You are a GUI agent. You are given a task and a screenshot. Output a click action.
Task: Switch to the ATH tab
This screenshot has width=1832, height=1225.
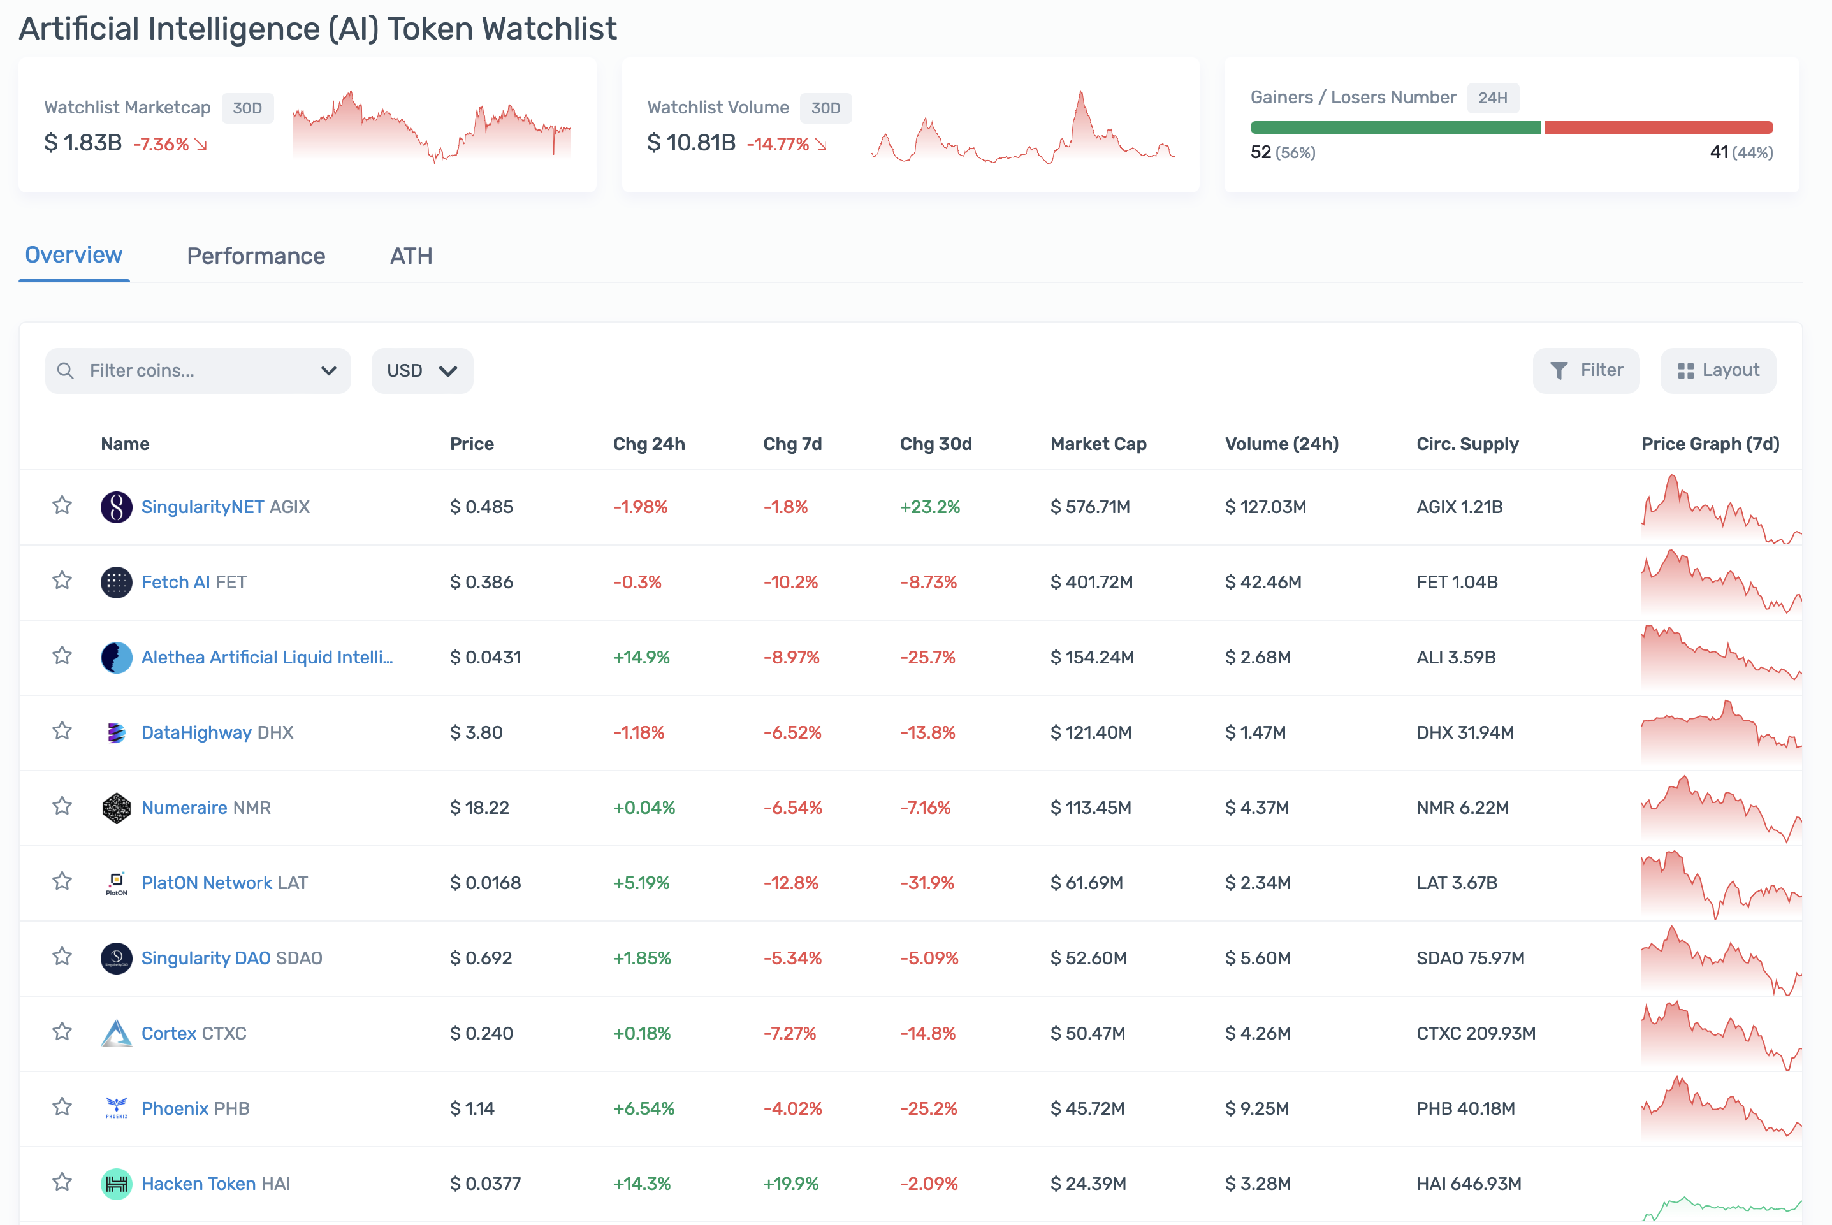coord(411,256)
